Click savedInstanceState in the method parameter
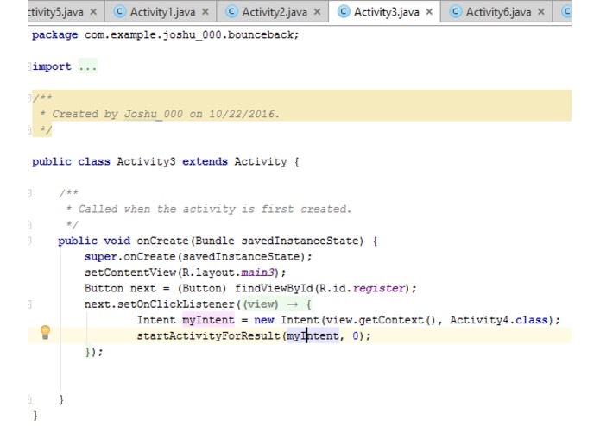The height and width of the screenshot is (426, 600). [x=300, y=241]
